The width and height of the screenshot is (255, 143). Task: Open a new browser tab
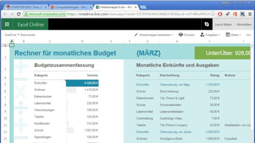tap(143, 7)
